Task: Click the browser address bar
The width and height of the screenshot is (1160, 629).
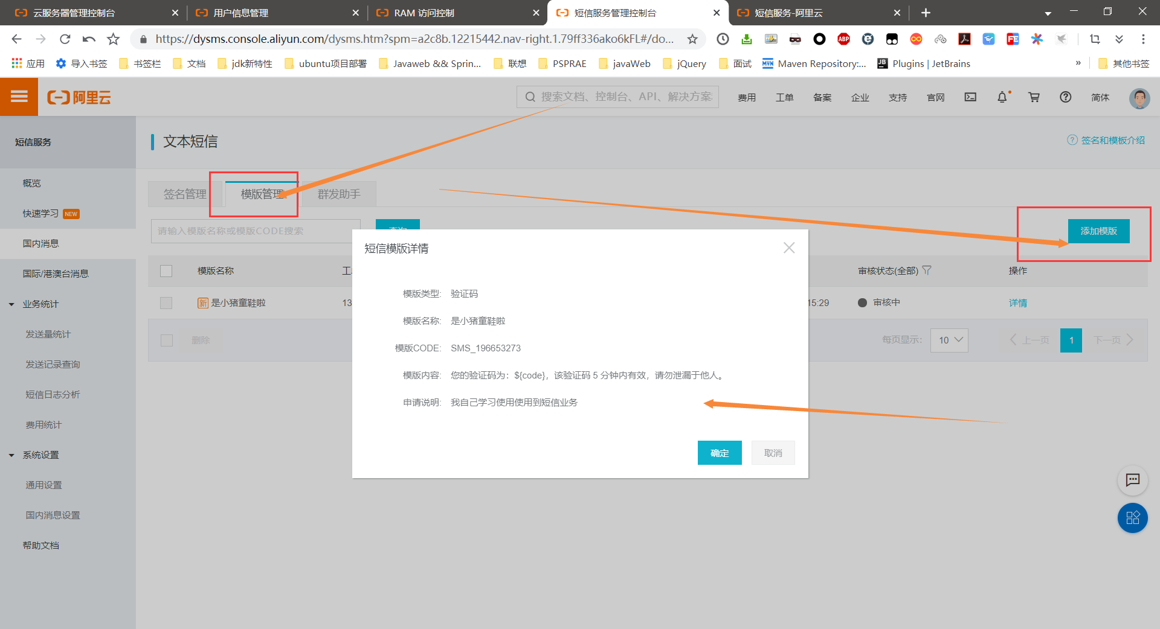Action: (414, 39)
